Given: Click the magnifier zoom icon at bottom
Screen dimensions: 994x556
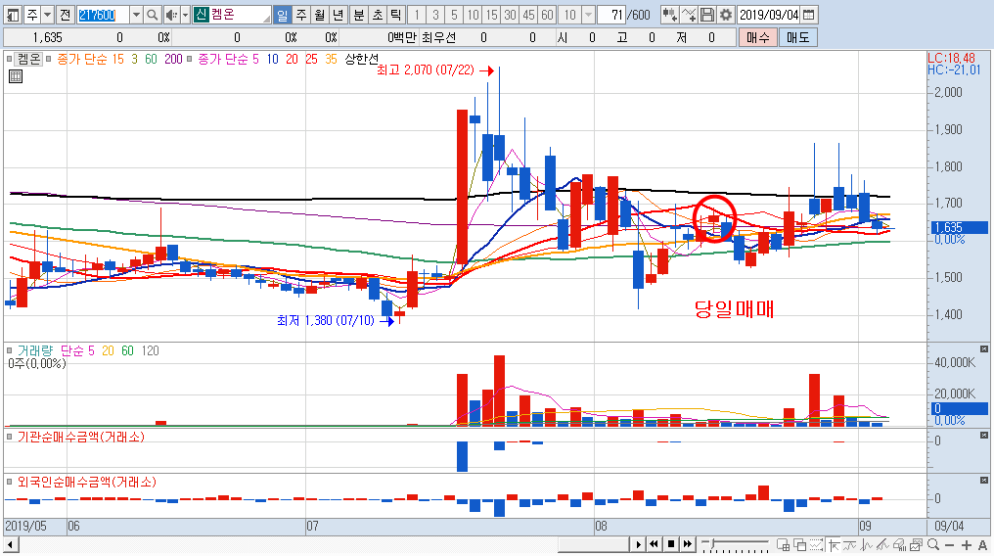Looking at the screenshot, I should 933,544.
